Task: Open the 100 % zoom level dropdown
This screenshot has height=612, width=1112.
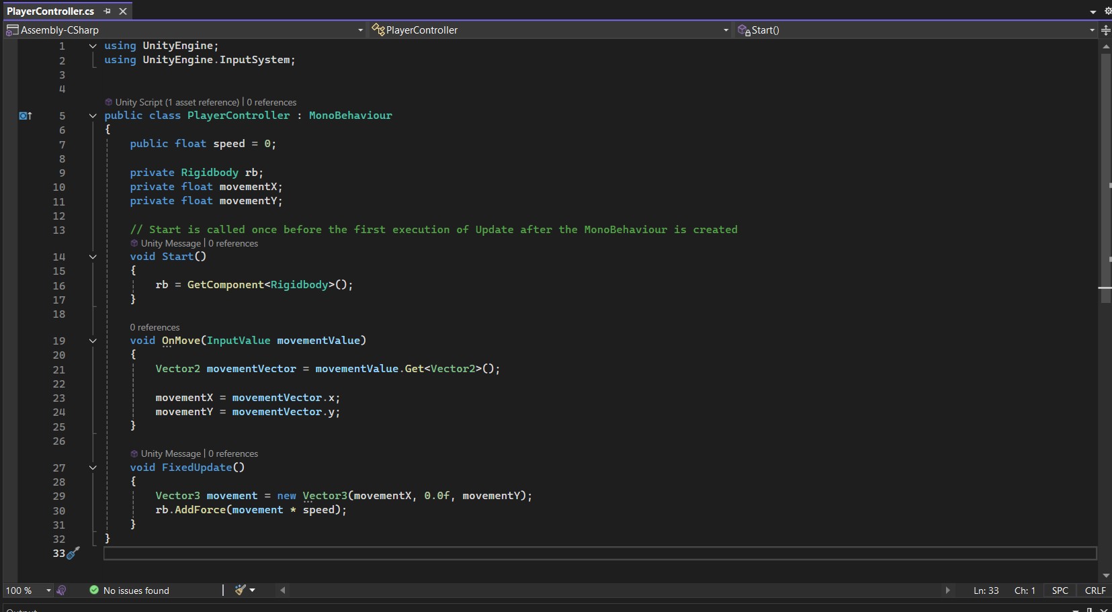Action: click(x=48, y=591)
